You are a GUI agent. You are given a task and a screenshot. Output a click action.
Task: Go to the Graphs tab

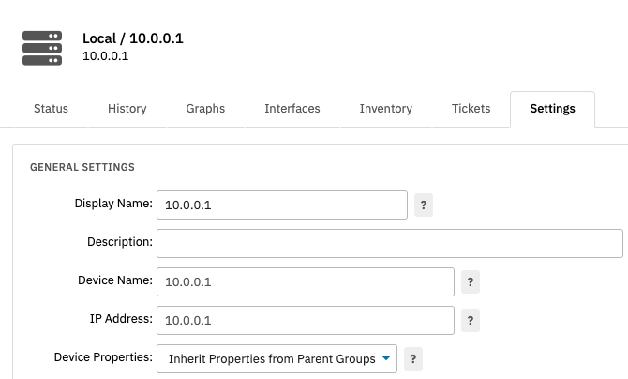tap(205, 109)
